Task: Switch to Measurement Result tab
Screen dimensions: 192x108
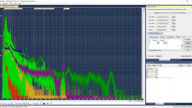Action: tap(170, 104)
